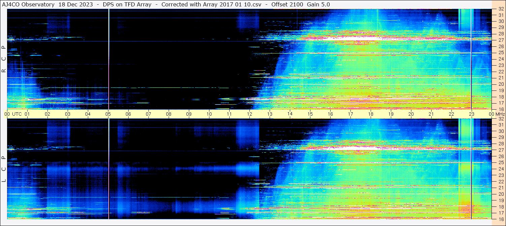Select the 15 UTC time axis label
This screenshot has height=226, width=506.
(x=310, y=114)
